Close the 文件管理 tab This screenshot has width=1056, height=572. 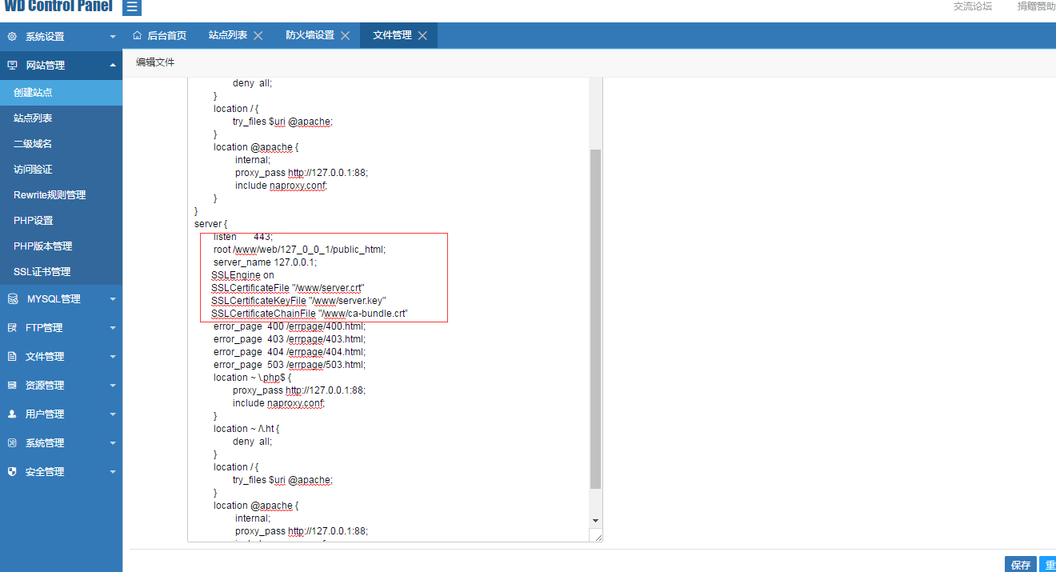(x=422, y=35)
